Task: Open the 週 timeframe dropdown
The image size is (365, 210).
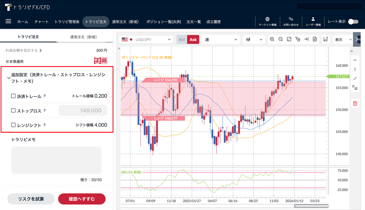Action: [x=221, y=40]
